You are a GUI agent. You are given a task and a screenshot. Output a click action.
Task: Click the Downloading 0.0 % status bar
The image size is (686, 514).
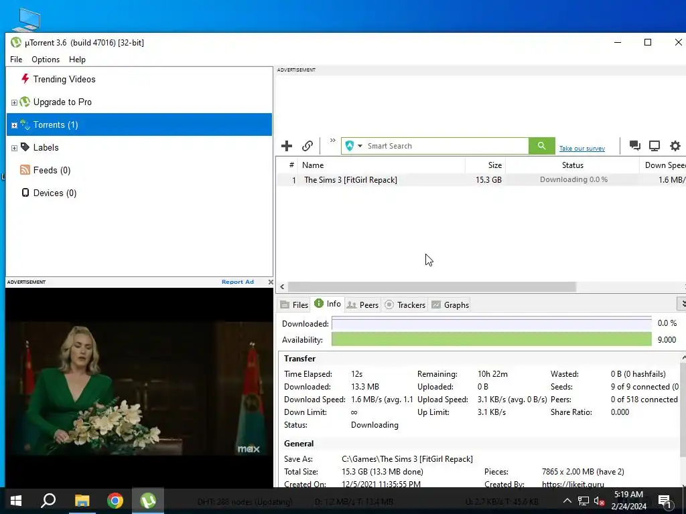click(573, 179)
